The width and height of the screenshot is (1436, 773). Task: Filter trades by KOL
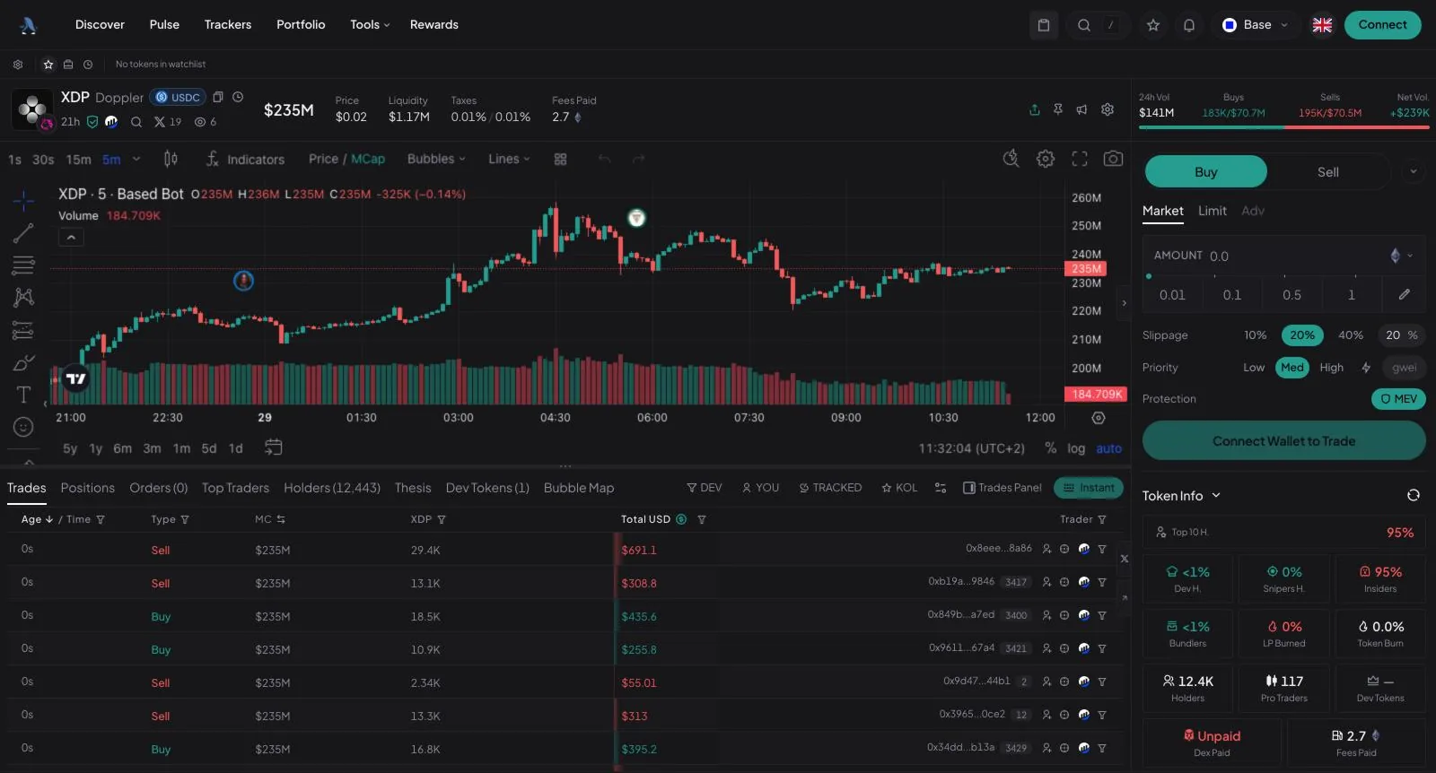(899, 488)
